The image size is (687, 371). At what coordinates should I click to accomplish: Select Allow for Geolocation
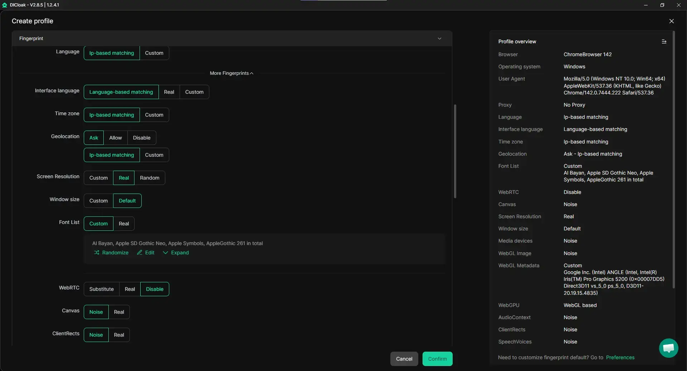tap(115, 138)
